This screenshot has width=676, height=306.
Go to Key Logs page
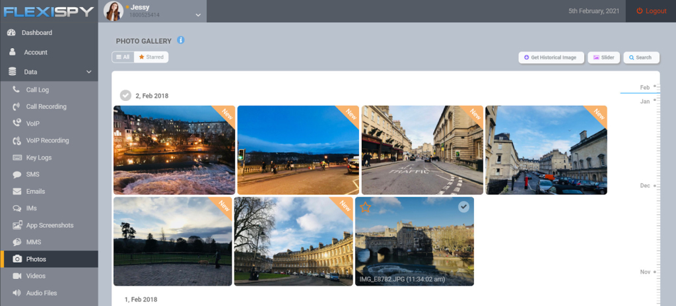[38, 158]
